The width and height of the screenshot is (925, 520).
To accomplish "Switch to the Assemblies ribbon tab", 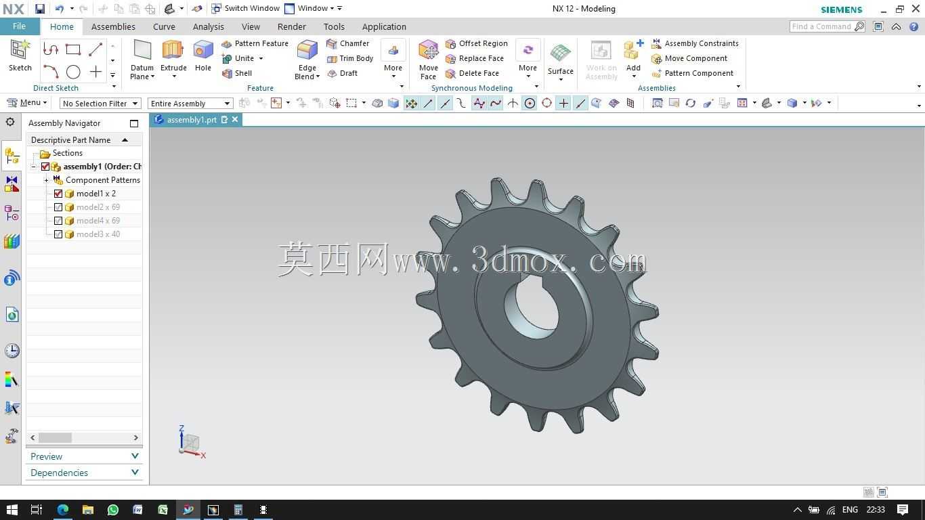I will point(113,26).
